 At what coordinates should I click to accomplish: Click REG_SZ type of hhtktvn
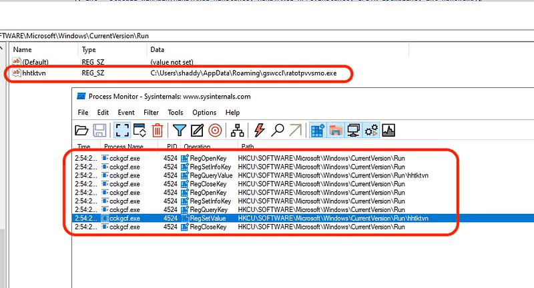tap(93, 73)
